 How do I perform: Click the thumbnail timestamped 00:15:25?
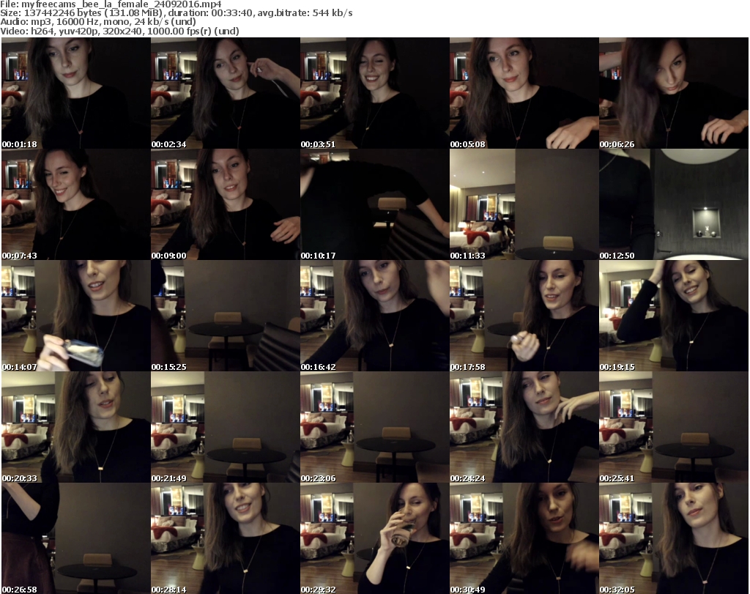(x=226, y=316)
